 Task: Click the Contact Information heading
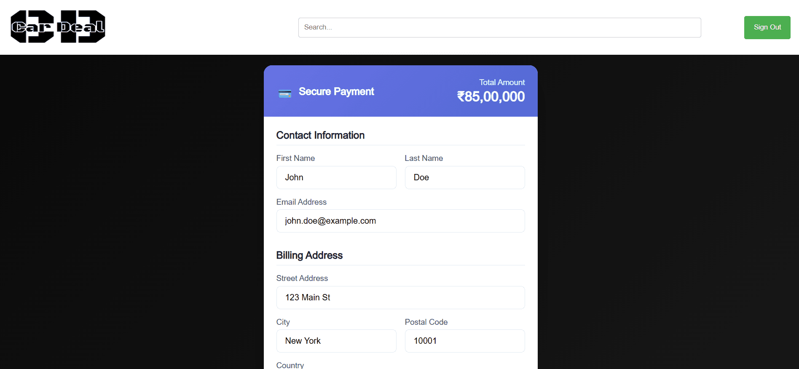320,135
